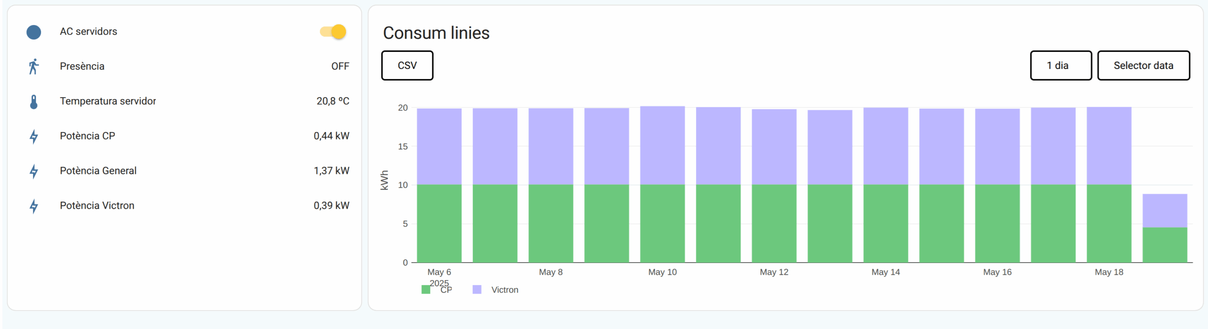Click the AC servidors circle icon
The image size is (1208, 329).
click(34, 32)
